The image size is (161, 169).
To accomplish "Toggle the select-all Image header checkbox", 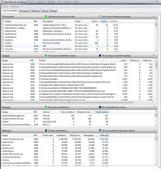I will (3, 21).
